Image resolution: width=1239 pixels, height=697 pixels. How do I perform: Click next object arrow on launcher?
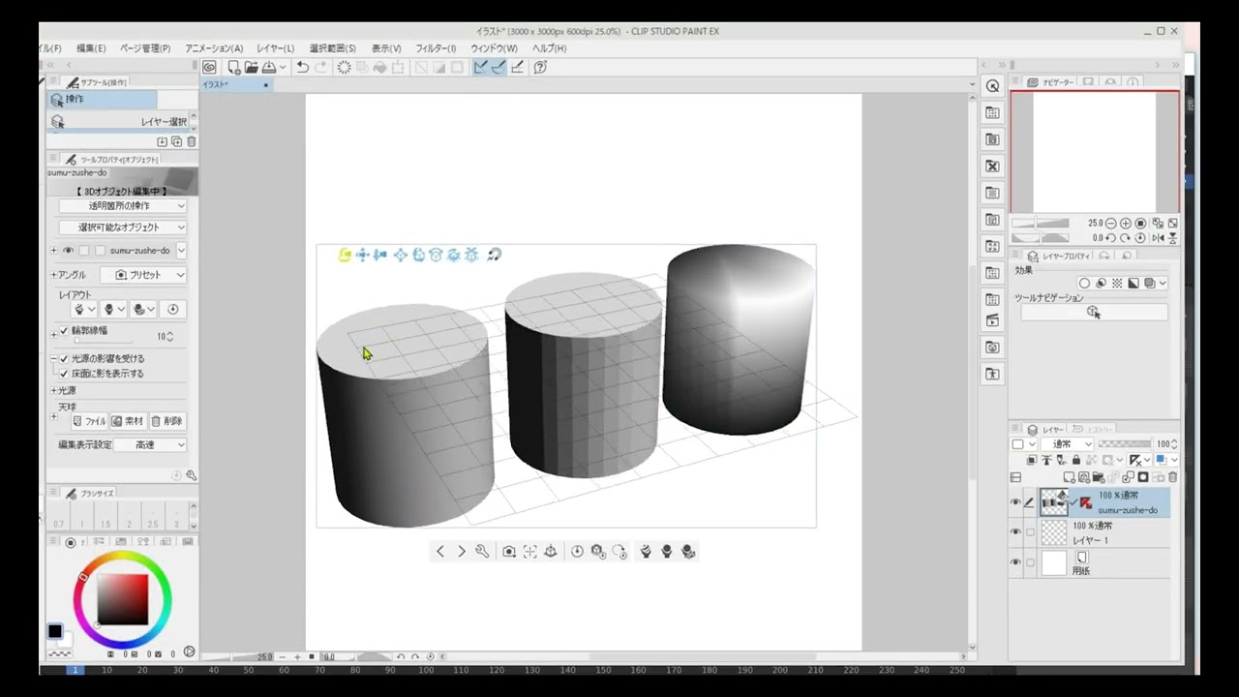pos(462,551)
